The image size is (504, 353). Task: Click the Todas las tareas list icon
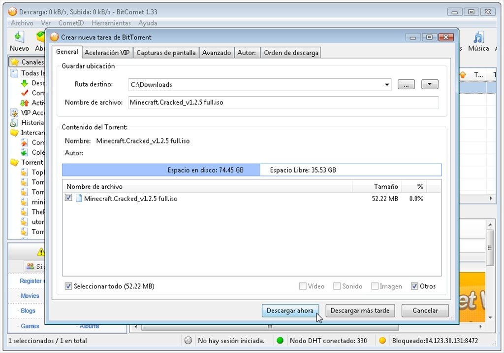point(14,73)
